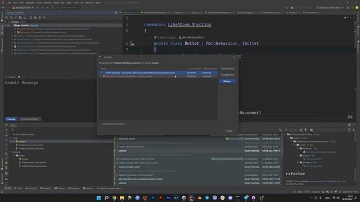
Task: Click the 'Attach to Unity Editor' run configuration dropdown
Action: (330, 7)
